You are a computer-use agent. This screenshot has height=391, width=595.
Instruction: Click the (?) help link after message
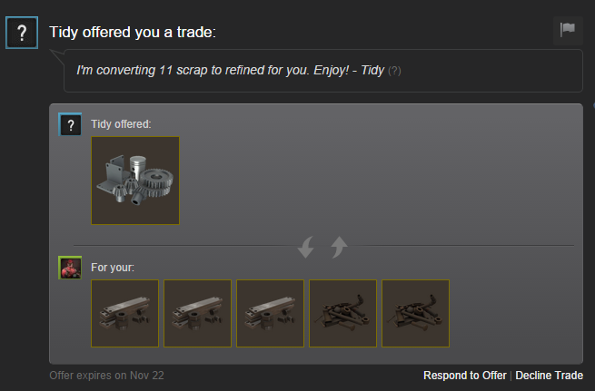click(394, 71)
